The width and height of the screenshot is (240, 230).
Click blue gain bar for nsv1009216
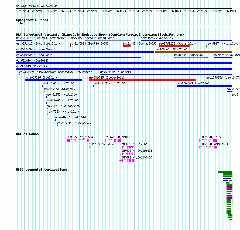point(53,80)
